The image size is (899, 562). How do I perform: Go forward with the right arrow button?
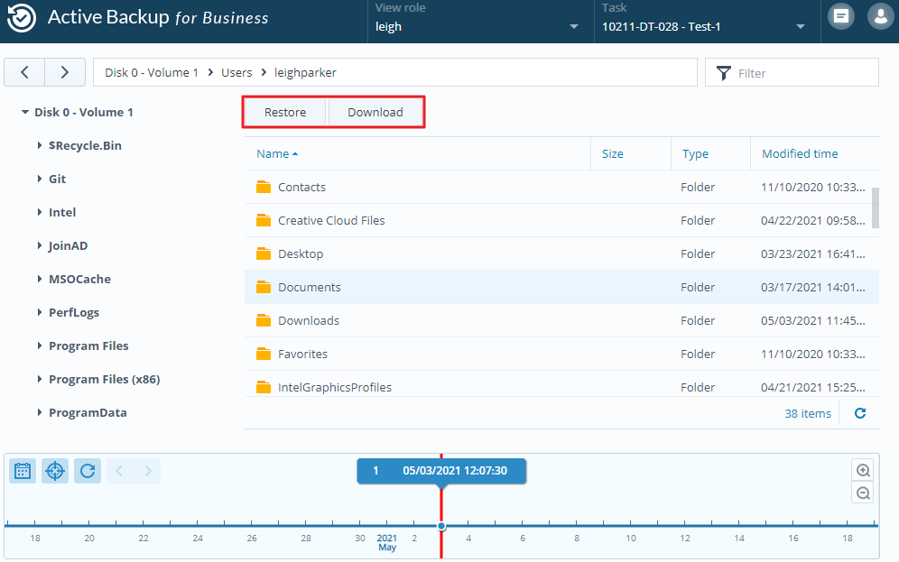tap(65, 72)
